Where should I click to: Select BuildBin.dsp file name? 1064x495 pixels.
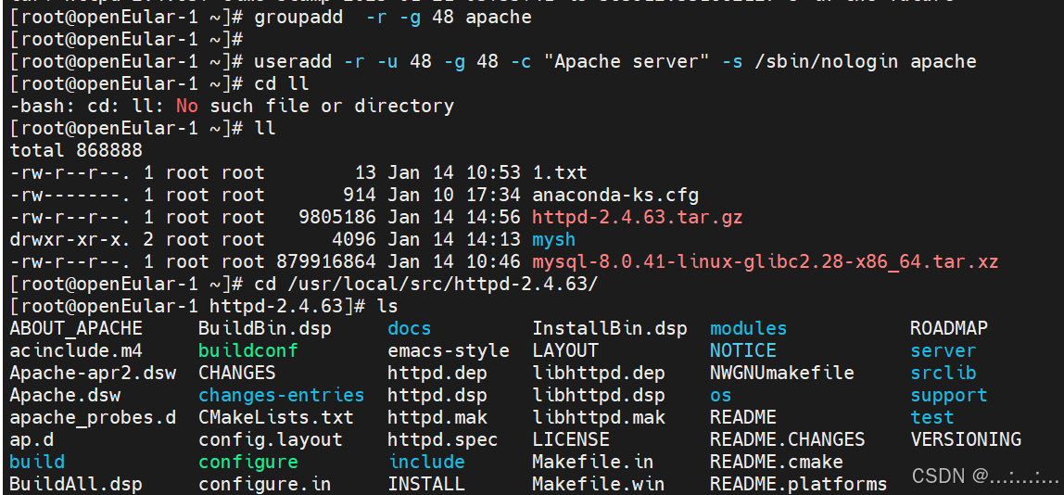265,329
